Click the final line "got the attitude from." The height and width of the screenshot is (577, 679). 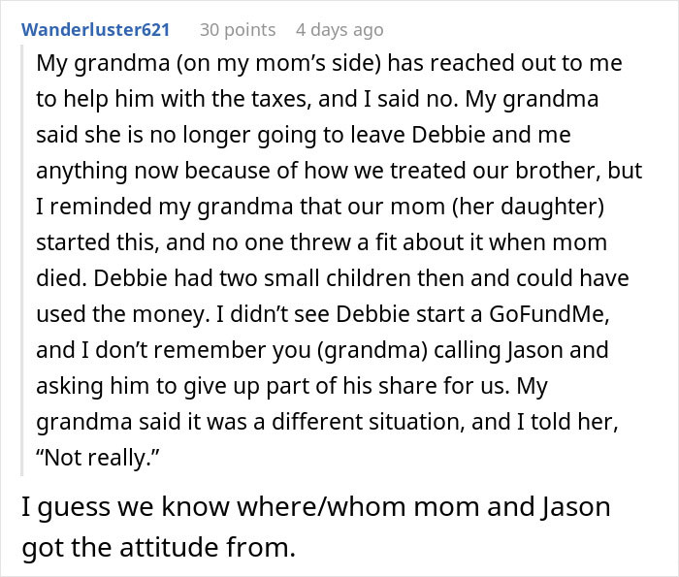tap(157, 549)
